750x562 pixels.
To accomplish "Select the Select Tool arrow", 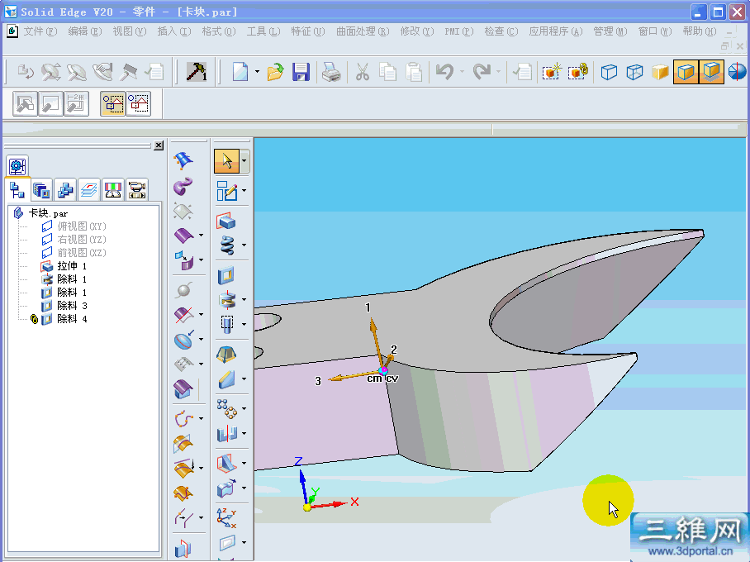I will (226, 161).
